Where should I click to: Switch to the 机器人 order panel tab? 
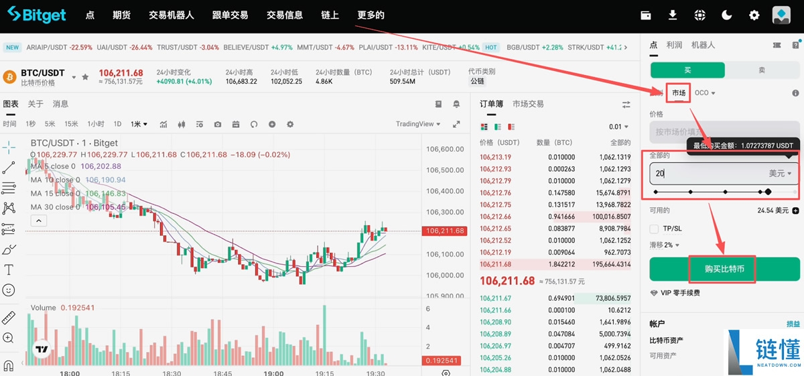pos(703,45)
